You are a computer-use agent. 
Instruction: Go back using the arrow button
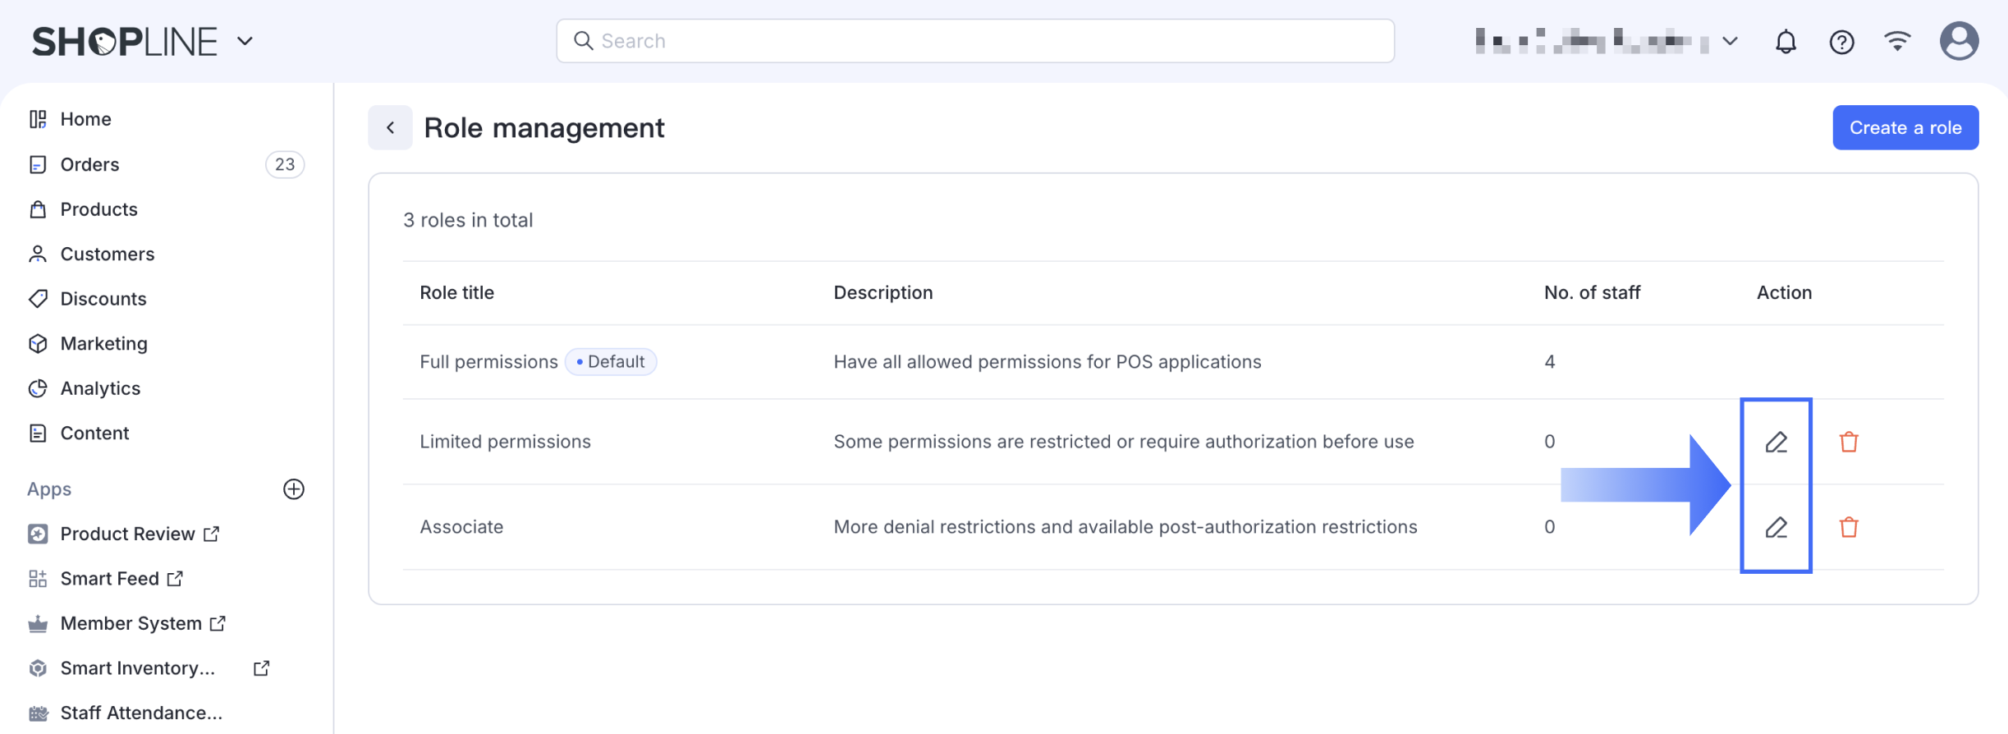pos(390,128)
